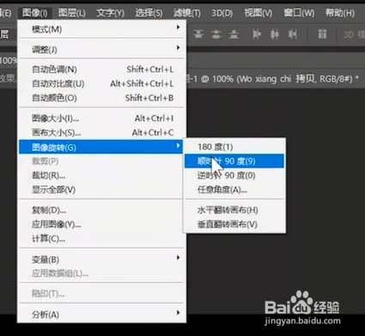Choose 自动对比度(U) menu entry
The image size is (365, 336).
[x=102, y=84]
